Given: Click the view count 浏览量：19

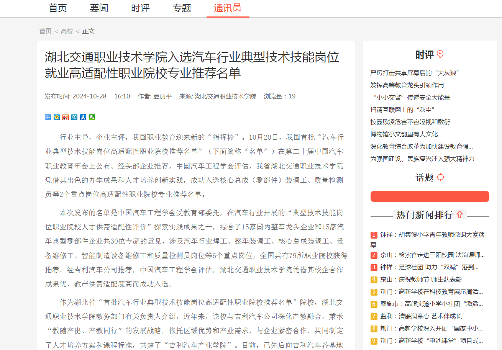Looking at the screenshot, I should pos(280,96).
